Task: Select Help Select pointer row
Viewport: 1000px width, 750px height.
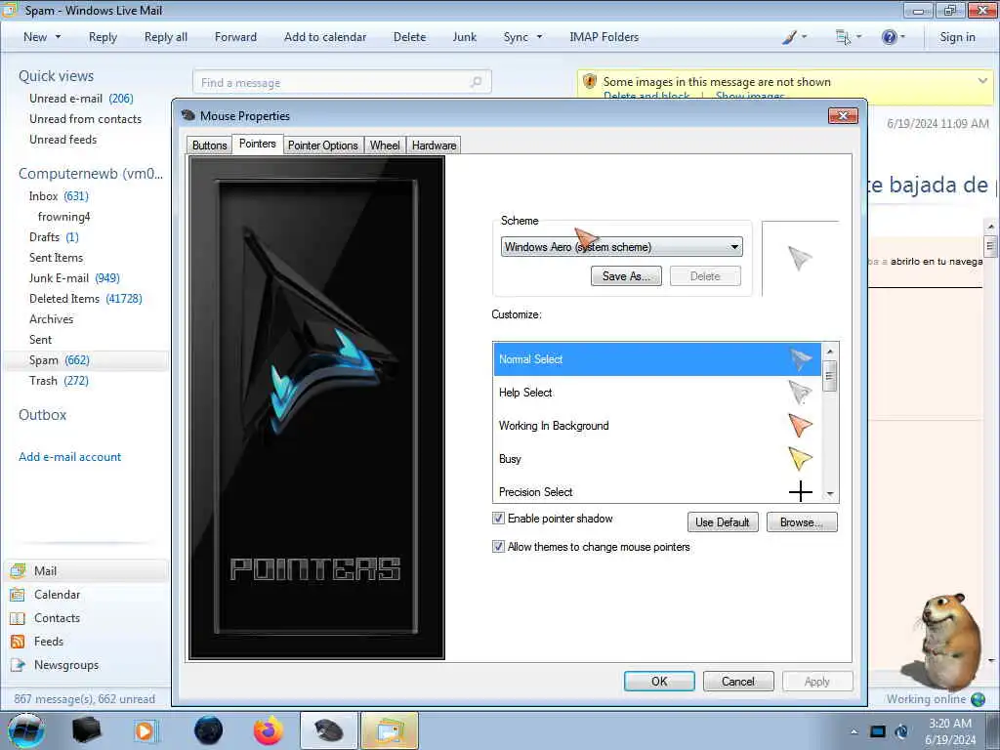Action: click(657, 393)
